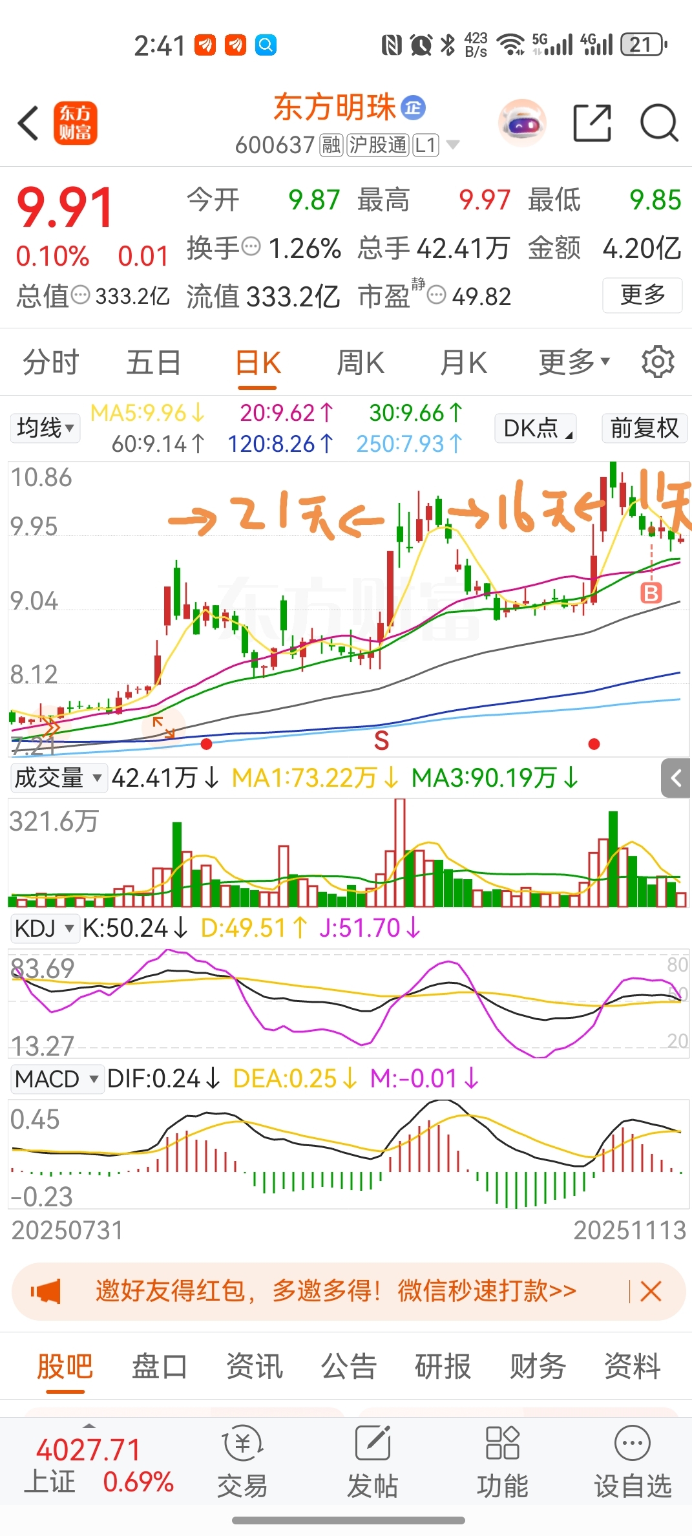Switch to the 月K chart tab
The width and height of the screenshot is (692, 1536).
[x=463, y=362]
